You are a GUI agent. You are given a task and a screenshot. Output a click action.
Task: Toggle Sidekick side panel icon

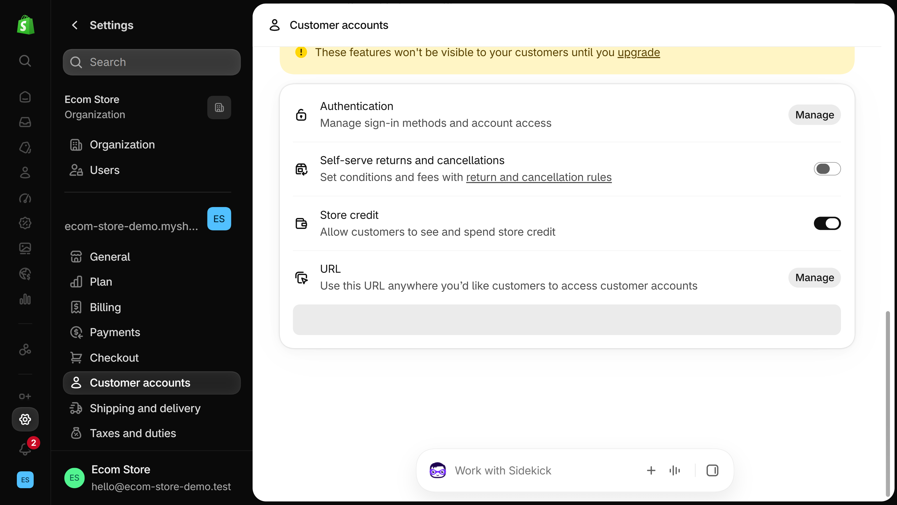click(x=712, y=470)
